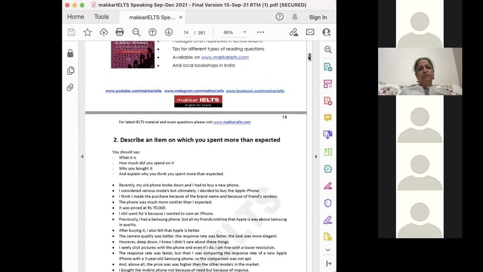Open the Help question mark icon
The width and height of the screenshot is (483, 272).
point(280,17)
